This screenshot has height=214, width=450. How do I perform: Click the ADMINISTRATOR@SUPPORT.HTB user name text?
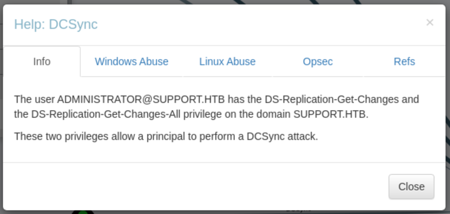[x=141, y=99]
